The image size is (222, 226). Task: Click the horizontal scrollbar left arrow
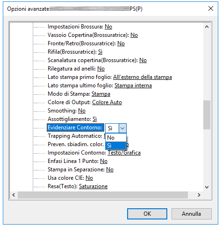tap(14, 195)
